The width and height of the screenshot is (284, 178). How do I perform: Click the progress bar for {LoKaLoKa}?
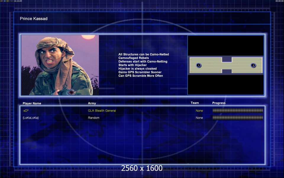tap(238, 118)
